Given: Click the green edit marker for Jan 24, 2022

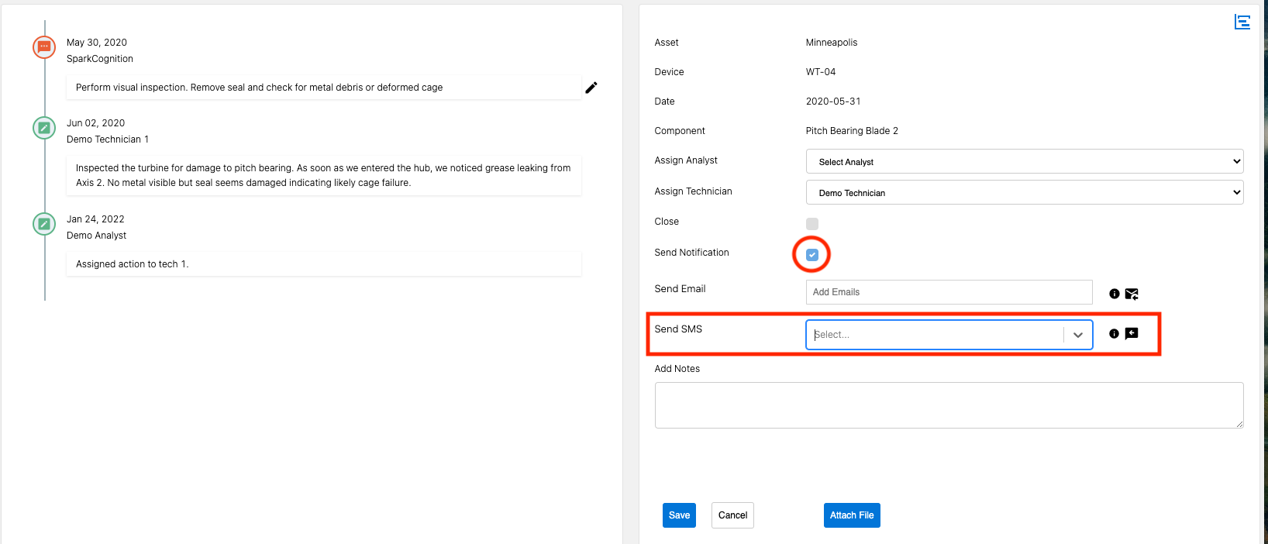Looking at the screenshot, I should (44, 224).
